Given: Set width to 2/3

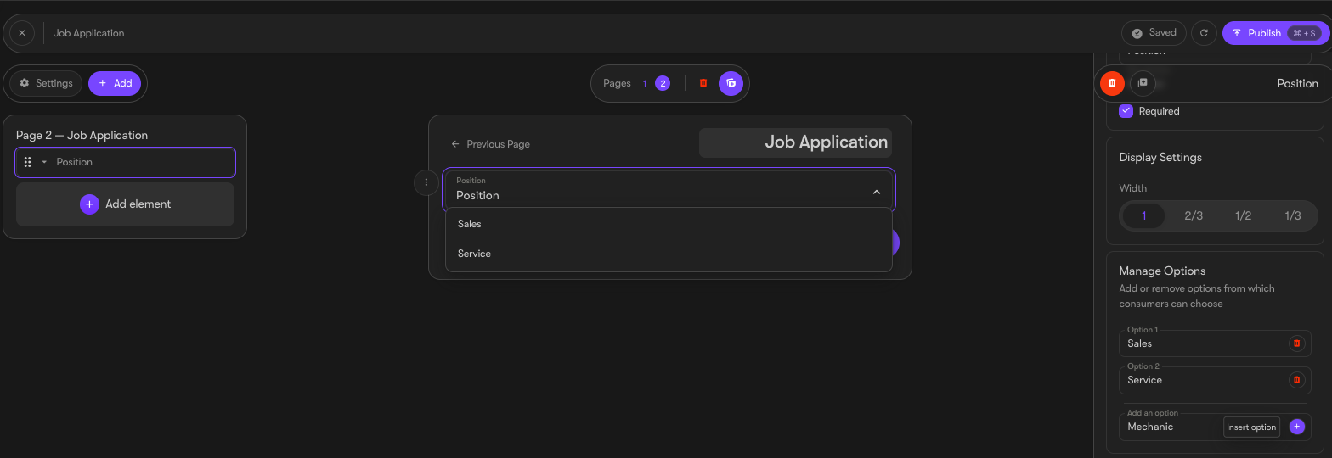Looking at the screenshot, I should (1194, 215).
